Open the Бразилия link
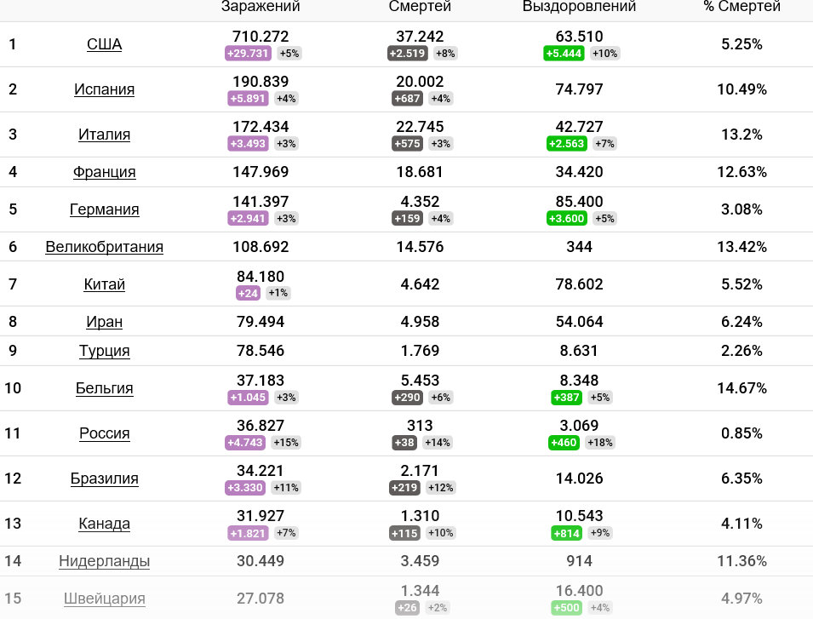Image resolution: width=813 pixels, height=619 pixels. (104, 479)
